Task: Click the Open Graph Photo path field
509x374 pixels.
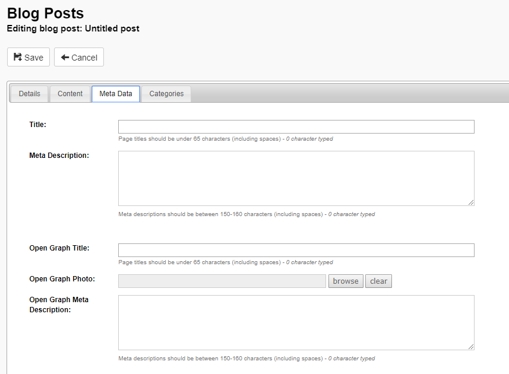Action: click(x=222, y=281)
